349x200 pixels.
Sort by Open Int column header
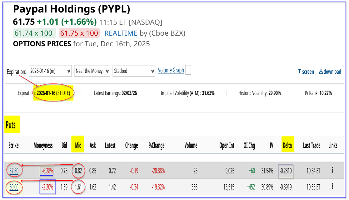(227, 145)
